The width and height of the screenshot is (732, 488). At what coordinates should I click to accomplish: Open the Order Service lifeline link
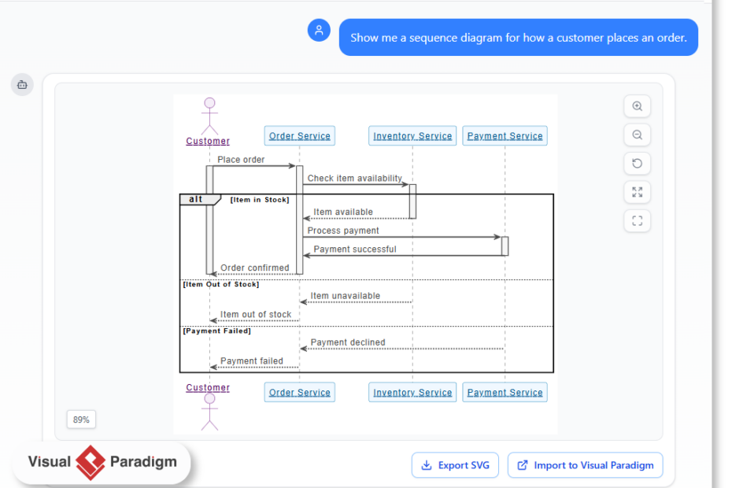pos(299,135)
